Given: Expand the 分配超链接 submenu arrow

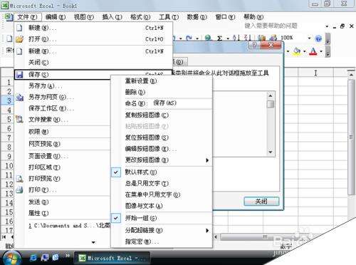Looking at the screenshot, I should [x=207, y=230].
